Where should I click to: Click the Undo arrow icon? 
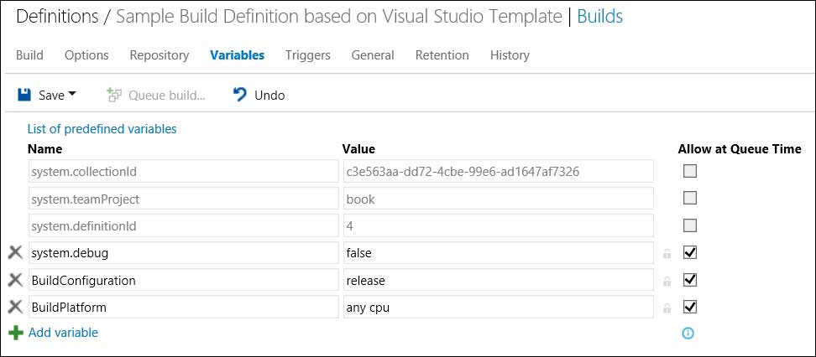(240, 95)
